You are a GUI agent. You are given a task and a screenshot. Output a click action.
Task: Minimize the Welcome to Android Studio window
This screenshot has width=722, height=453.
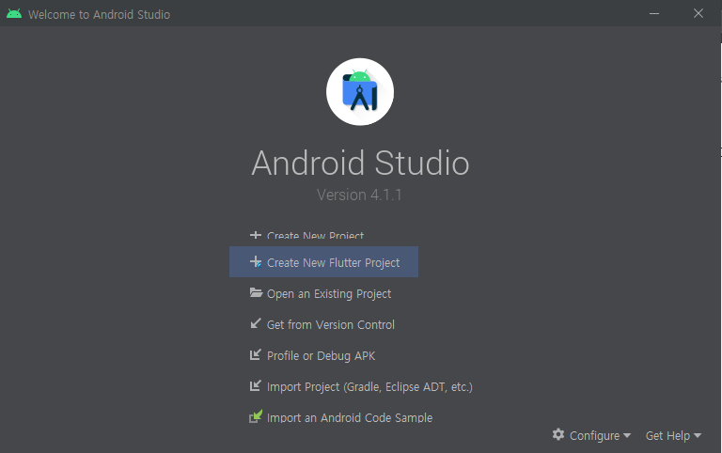point(654,13)
